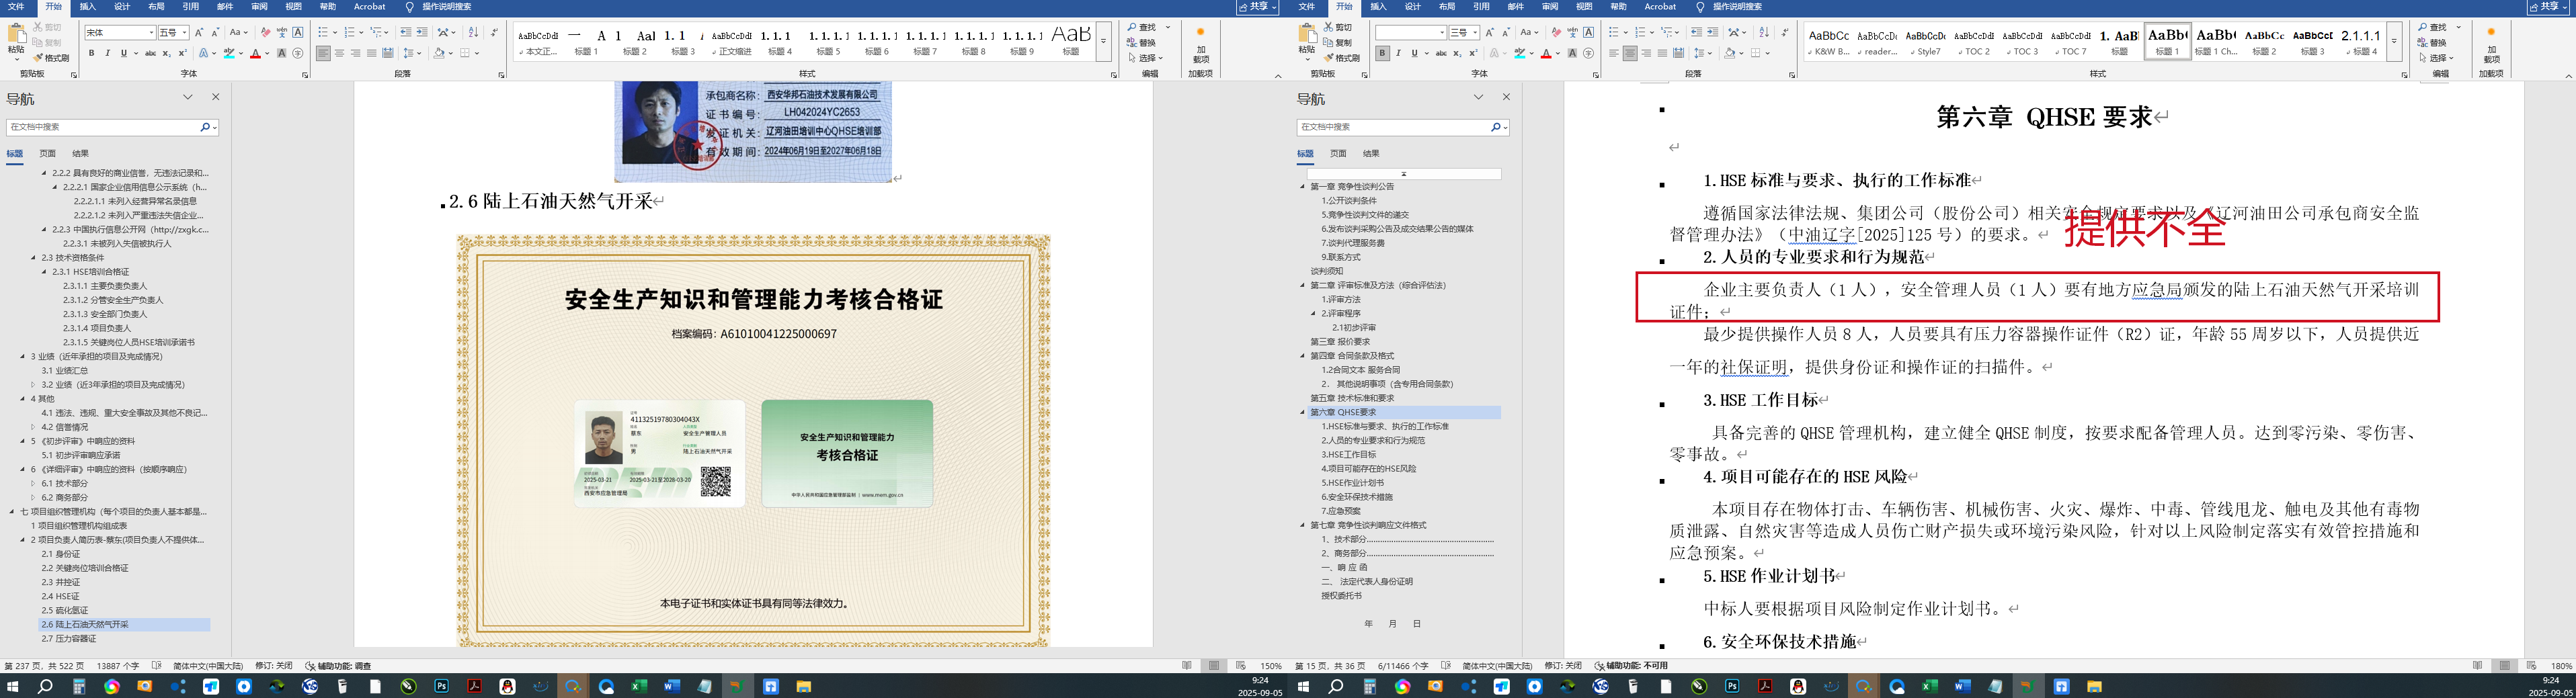Expand the styles gallery in left Word window
Screen dimensions: 2576x698
[1104, 42]
